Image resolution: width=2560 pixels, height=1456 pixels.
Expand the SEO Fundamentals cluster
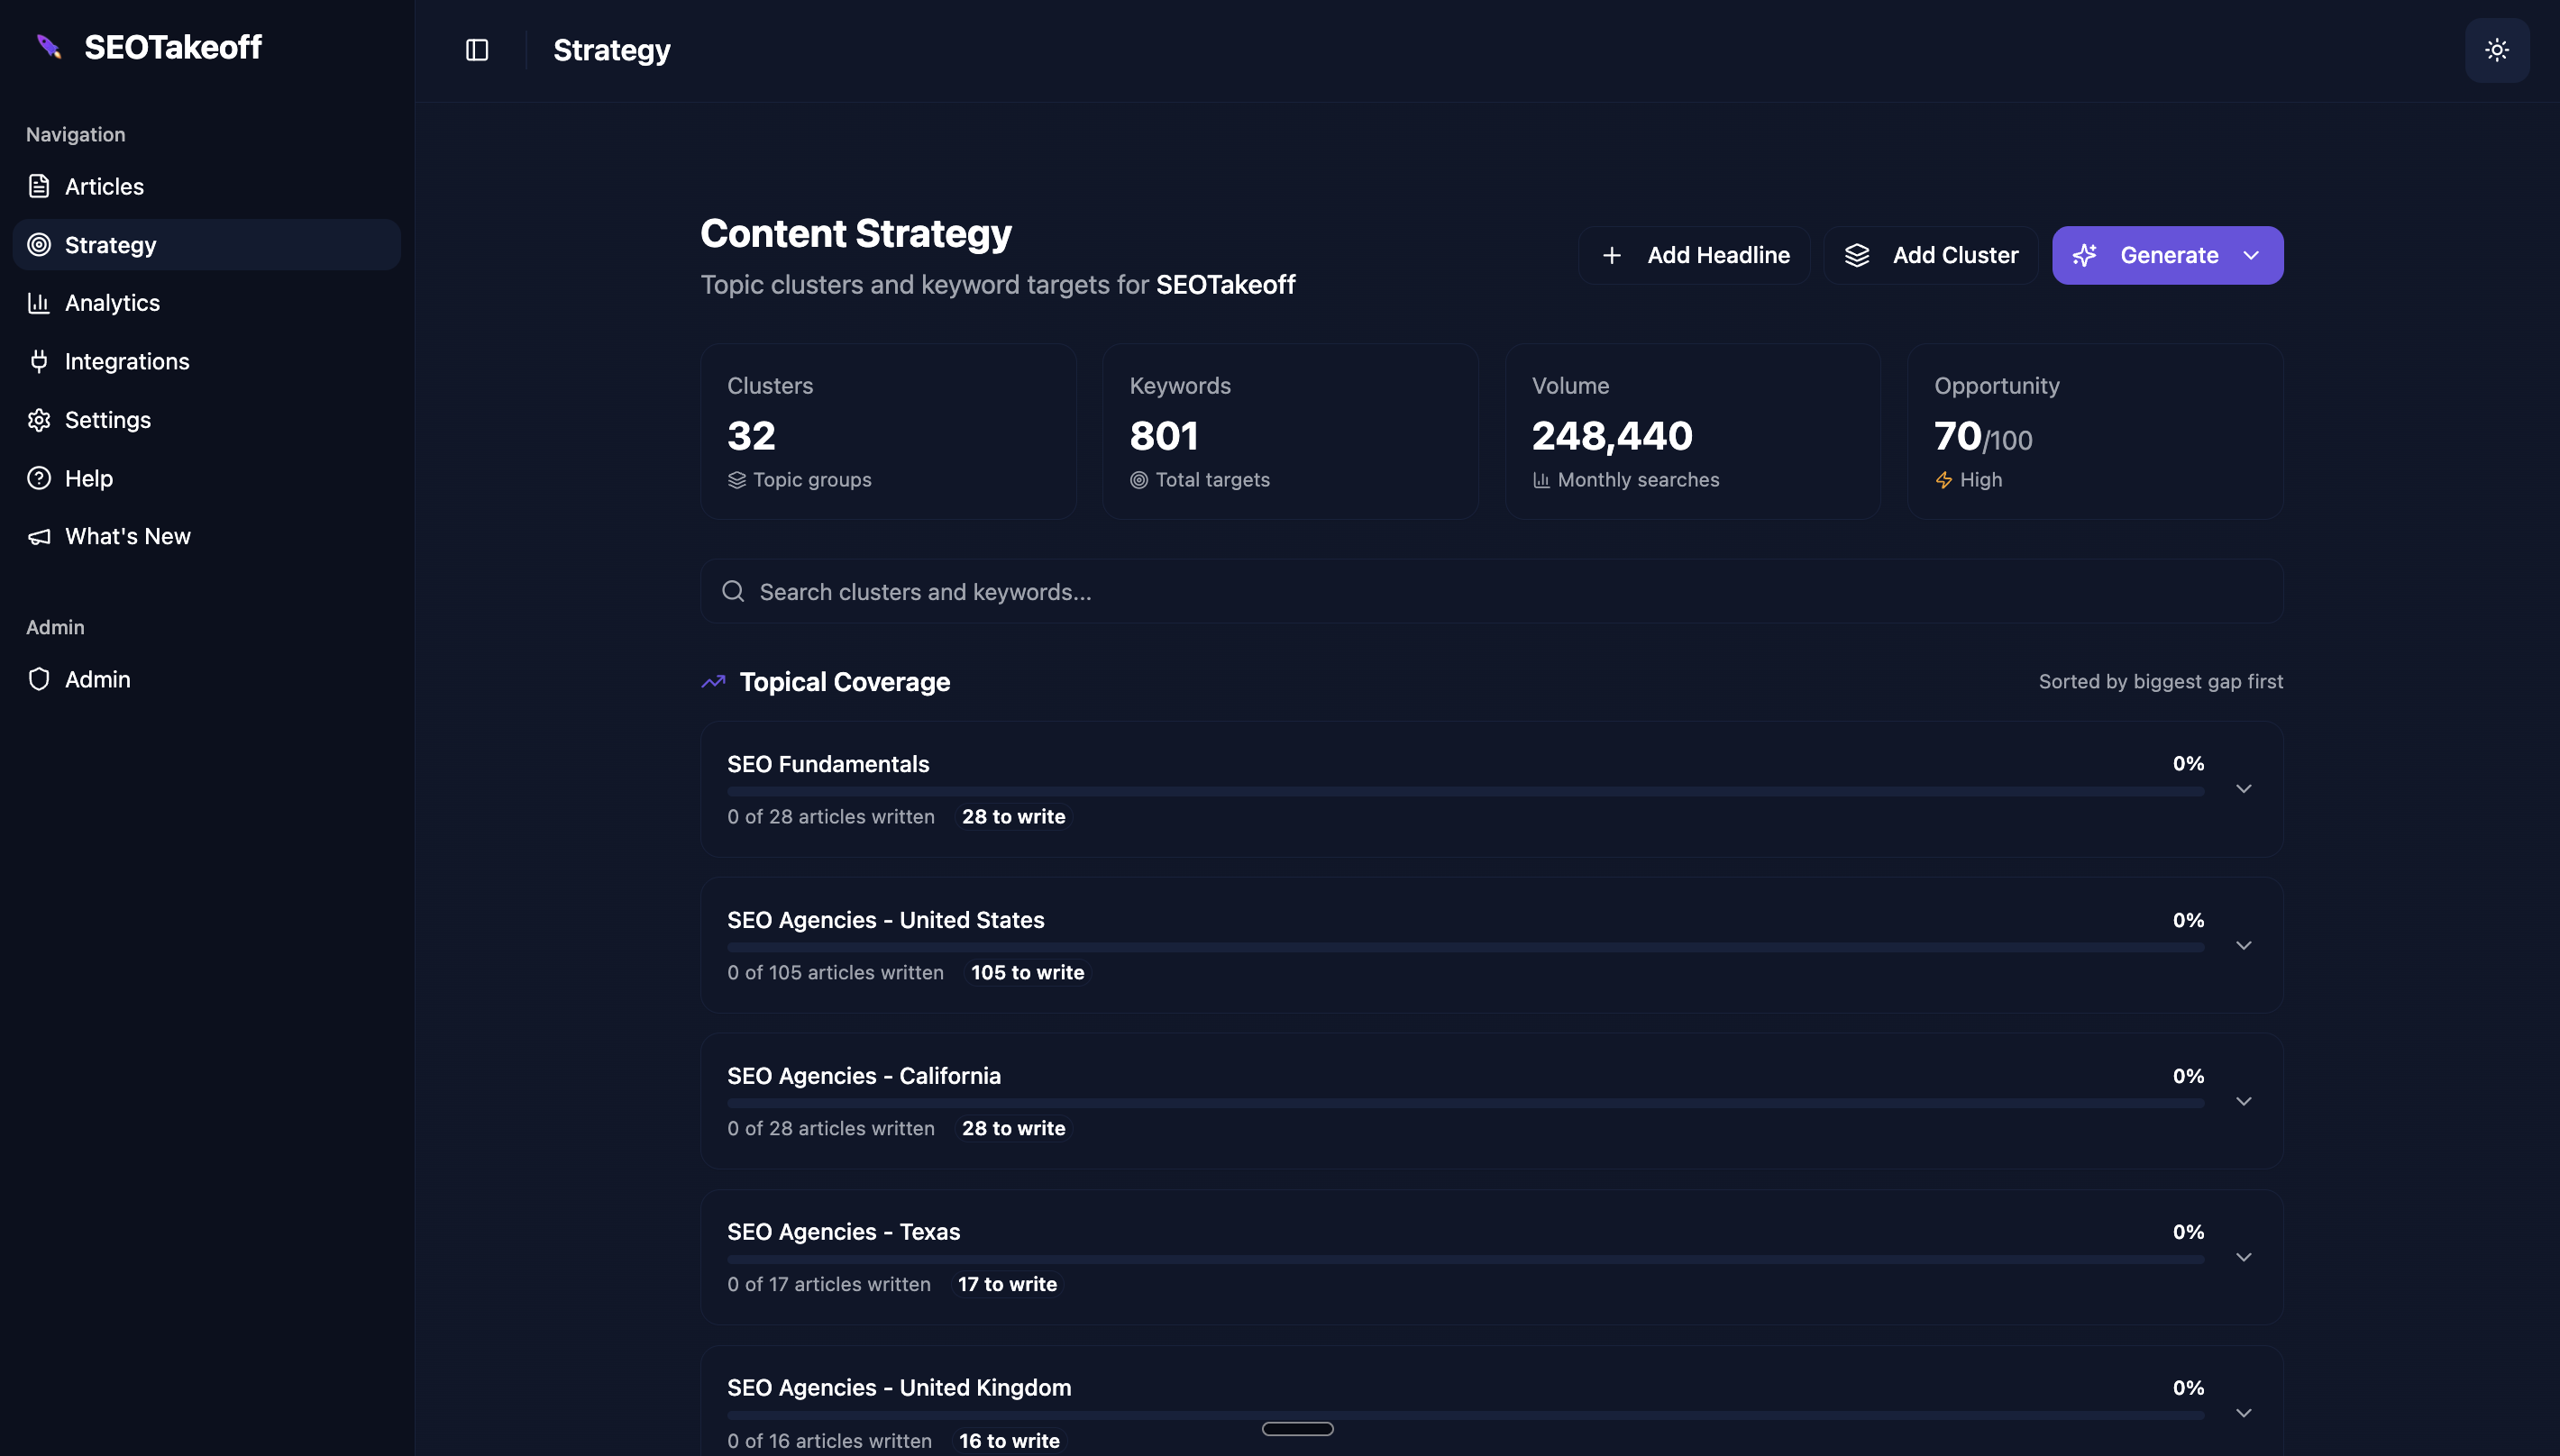point(2243,789)
